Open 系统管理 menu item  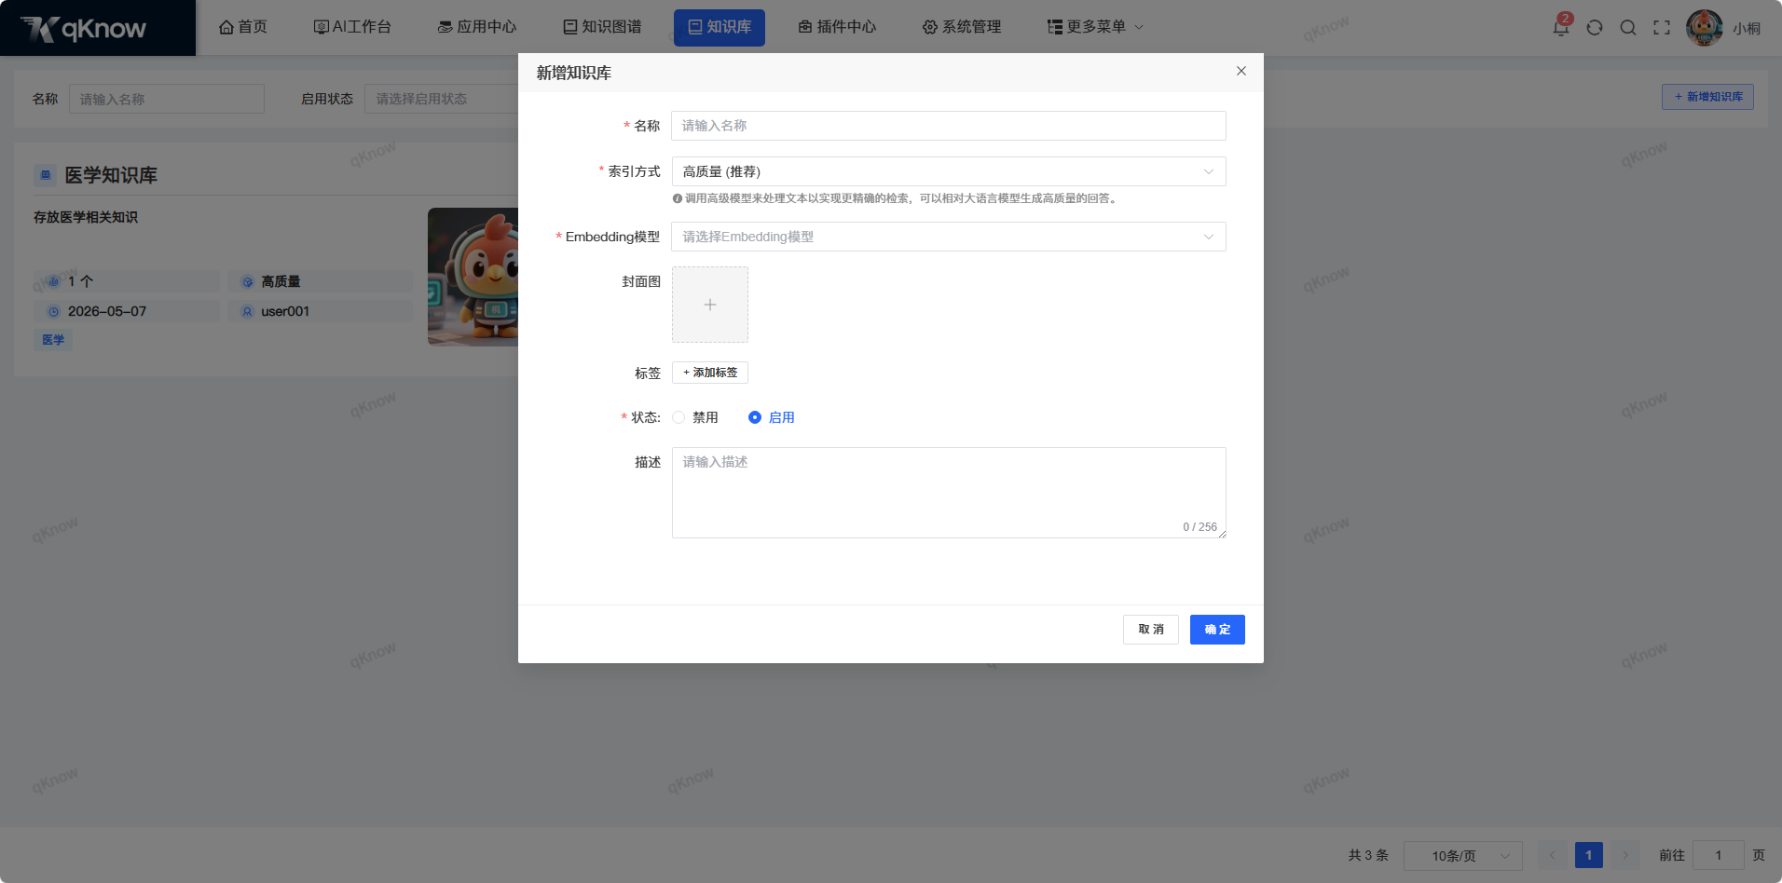pos(962,27)
